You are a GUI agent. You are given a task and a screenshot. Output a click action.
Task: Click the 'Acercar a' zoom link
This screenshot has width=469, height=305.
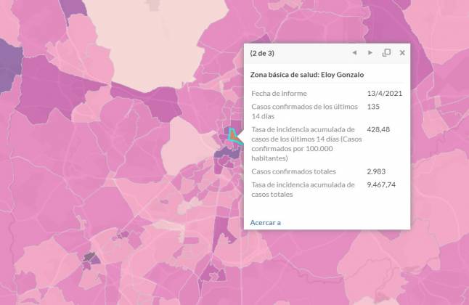[265, 222]
